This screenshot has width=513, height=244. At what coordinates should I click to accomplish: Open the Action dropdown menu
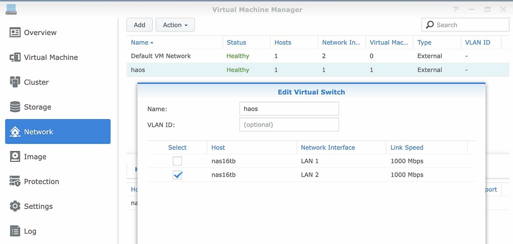(175, 25)
